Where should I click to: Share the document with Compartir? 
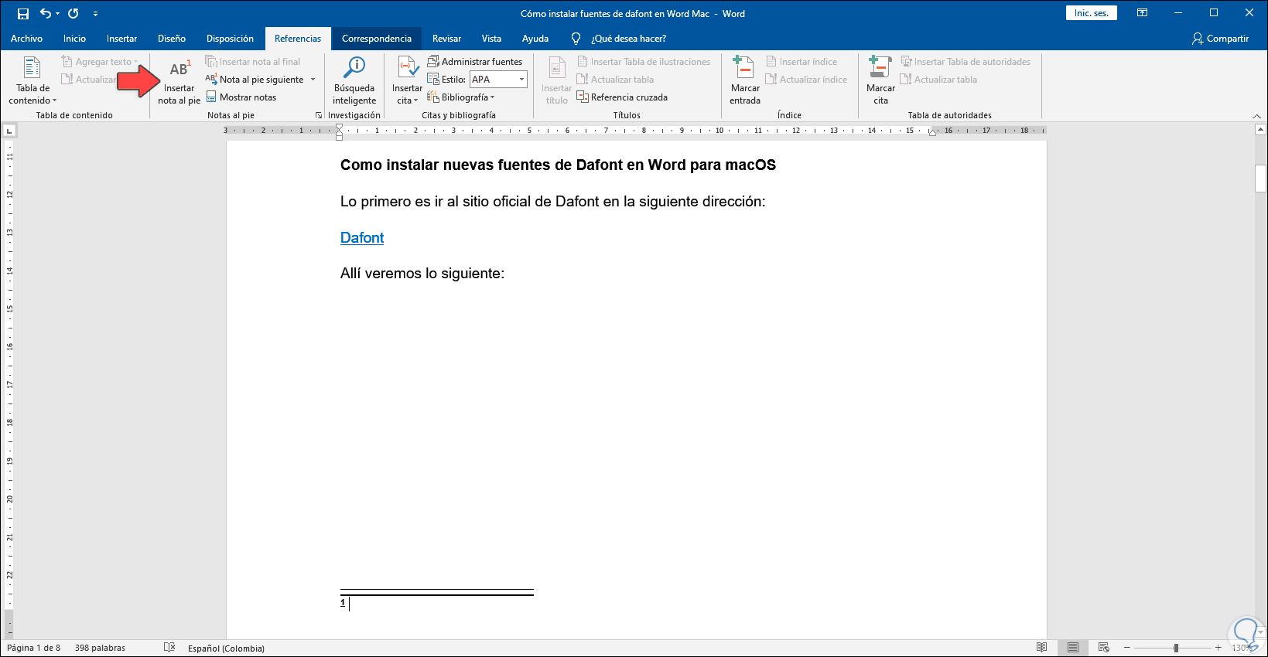[1221, 39]
